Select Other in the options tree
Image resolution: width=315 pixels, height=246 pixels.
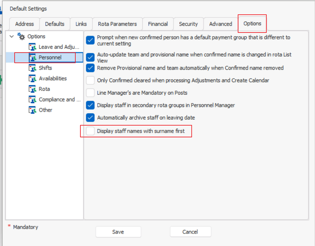(45, 110)
